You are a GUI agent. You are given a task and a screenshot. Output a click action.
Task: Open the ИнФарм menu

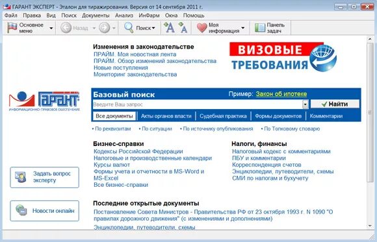tap(149, 16)
